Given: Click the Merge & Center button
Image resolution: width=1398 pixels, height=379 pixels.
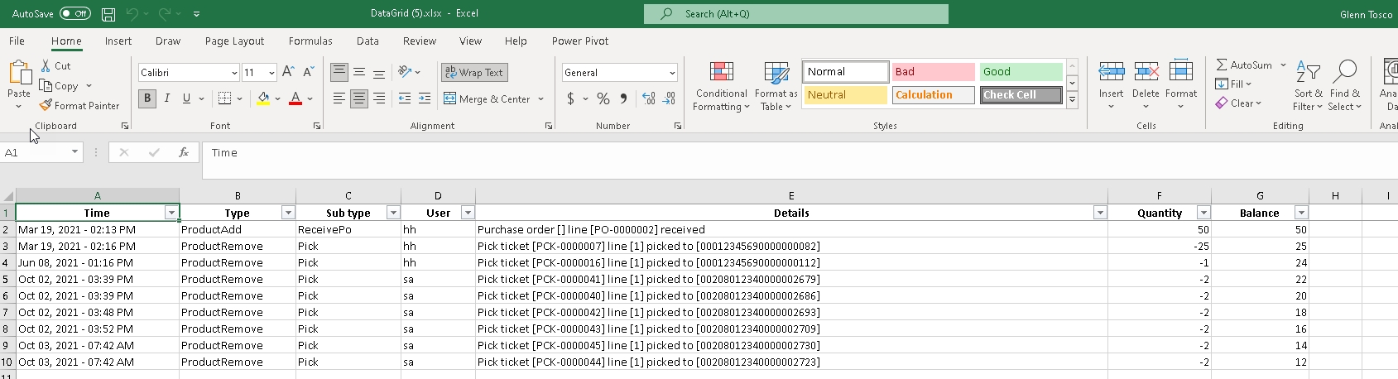Looking at the screenshot, I should (x=487, y=98).
